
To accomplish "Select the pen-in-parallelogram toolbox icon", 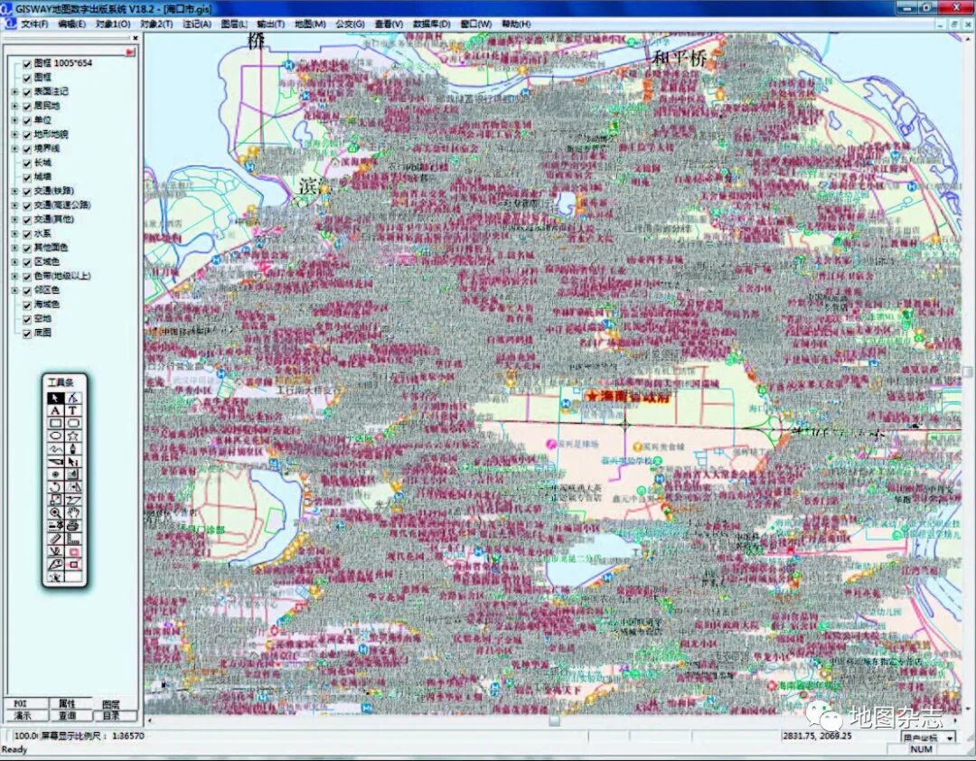I will pos(56,565).
